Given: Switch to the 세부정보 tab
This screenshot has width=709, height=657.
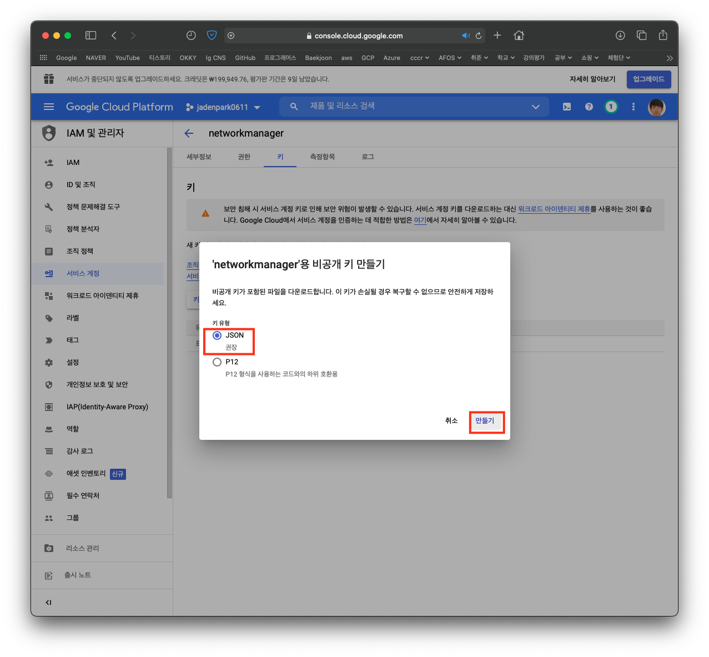Looking at the screenshot, I should coord(199,157).
